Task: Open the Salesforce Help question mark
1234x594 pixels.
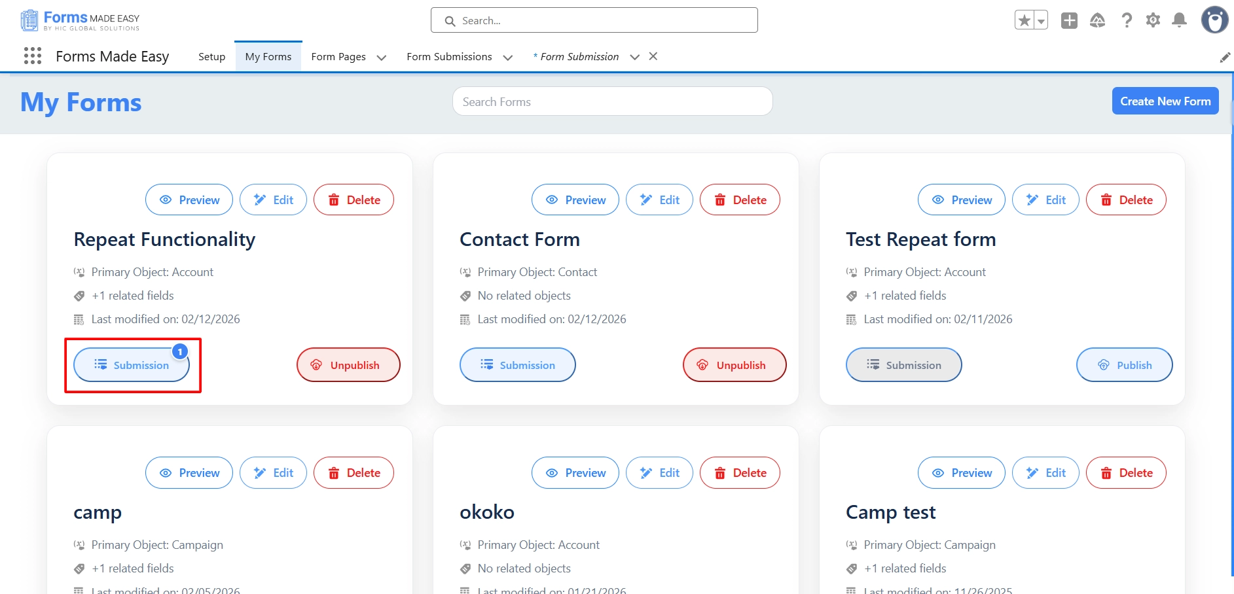Action: point(1127,21)
